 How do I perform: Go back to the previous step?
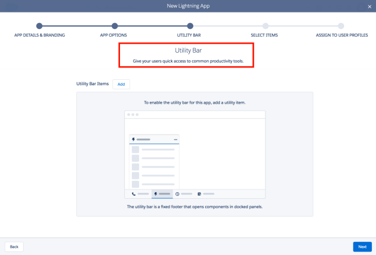[14, 247]
